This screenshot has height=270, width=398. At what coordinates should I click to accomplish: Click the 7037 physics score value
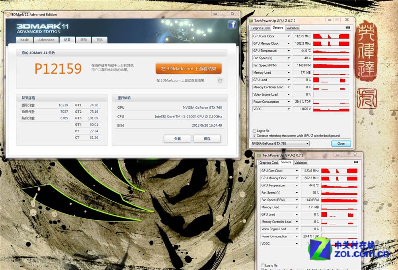[x=64, y=112]
